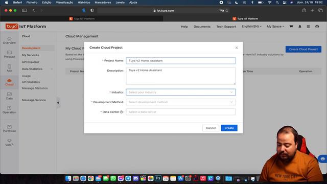The image size is (327, 184).
Task: Open WhatsApp from the Dock
Action: [113, 178]
